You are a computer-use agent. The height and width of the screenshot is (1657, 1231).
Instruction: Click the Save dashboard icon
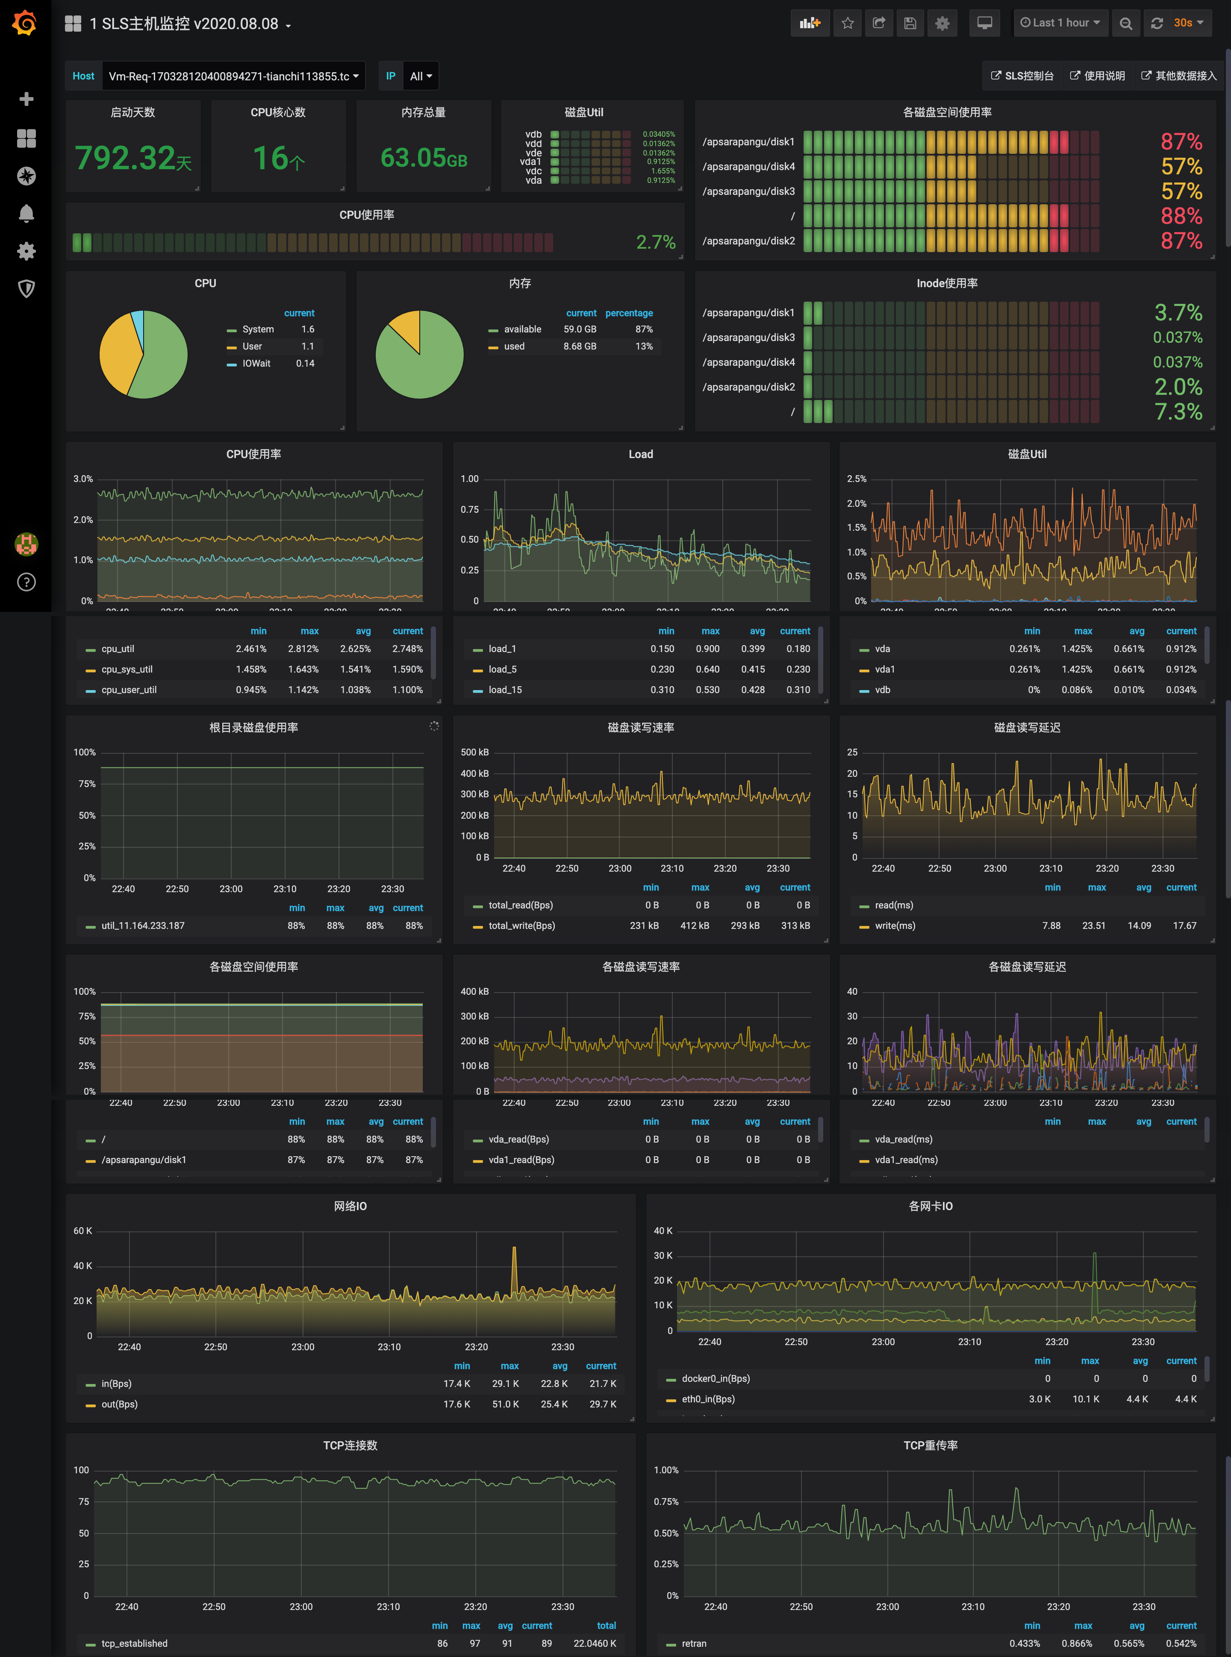point(910,23)
